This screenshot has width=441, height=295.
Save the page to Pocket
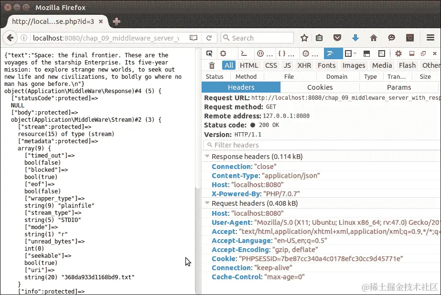click(x=337, y=38)
